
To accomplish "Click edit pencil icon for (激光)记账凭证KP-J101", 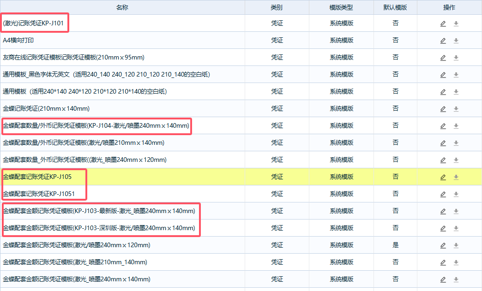I will 443,24.
